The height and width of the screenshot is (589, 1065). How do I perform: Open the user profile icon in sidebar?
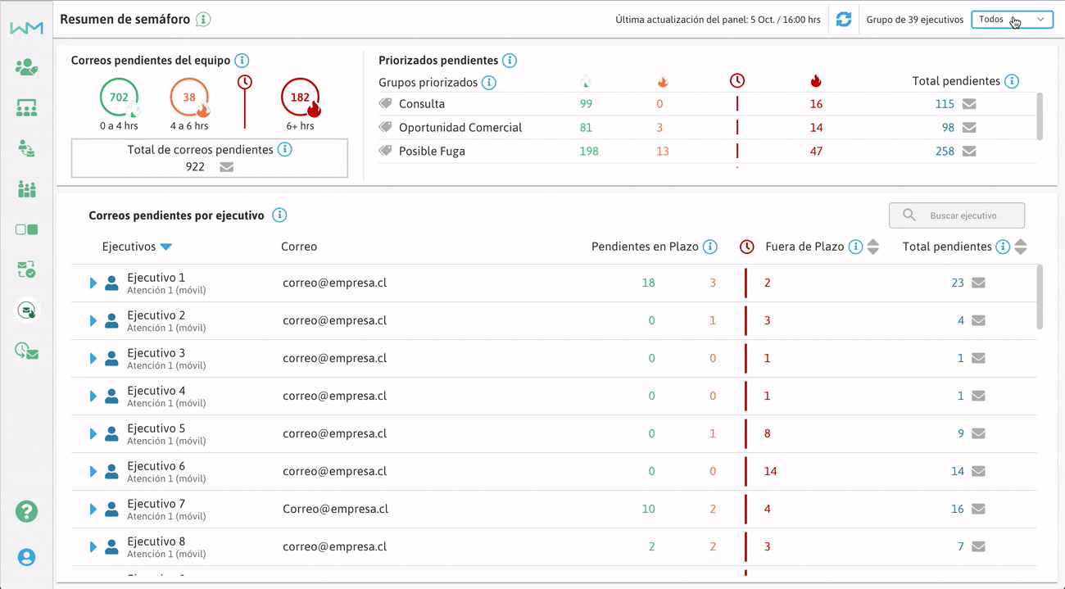pos(26,557)
